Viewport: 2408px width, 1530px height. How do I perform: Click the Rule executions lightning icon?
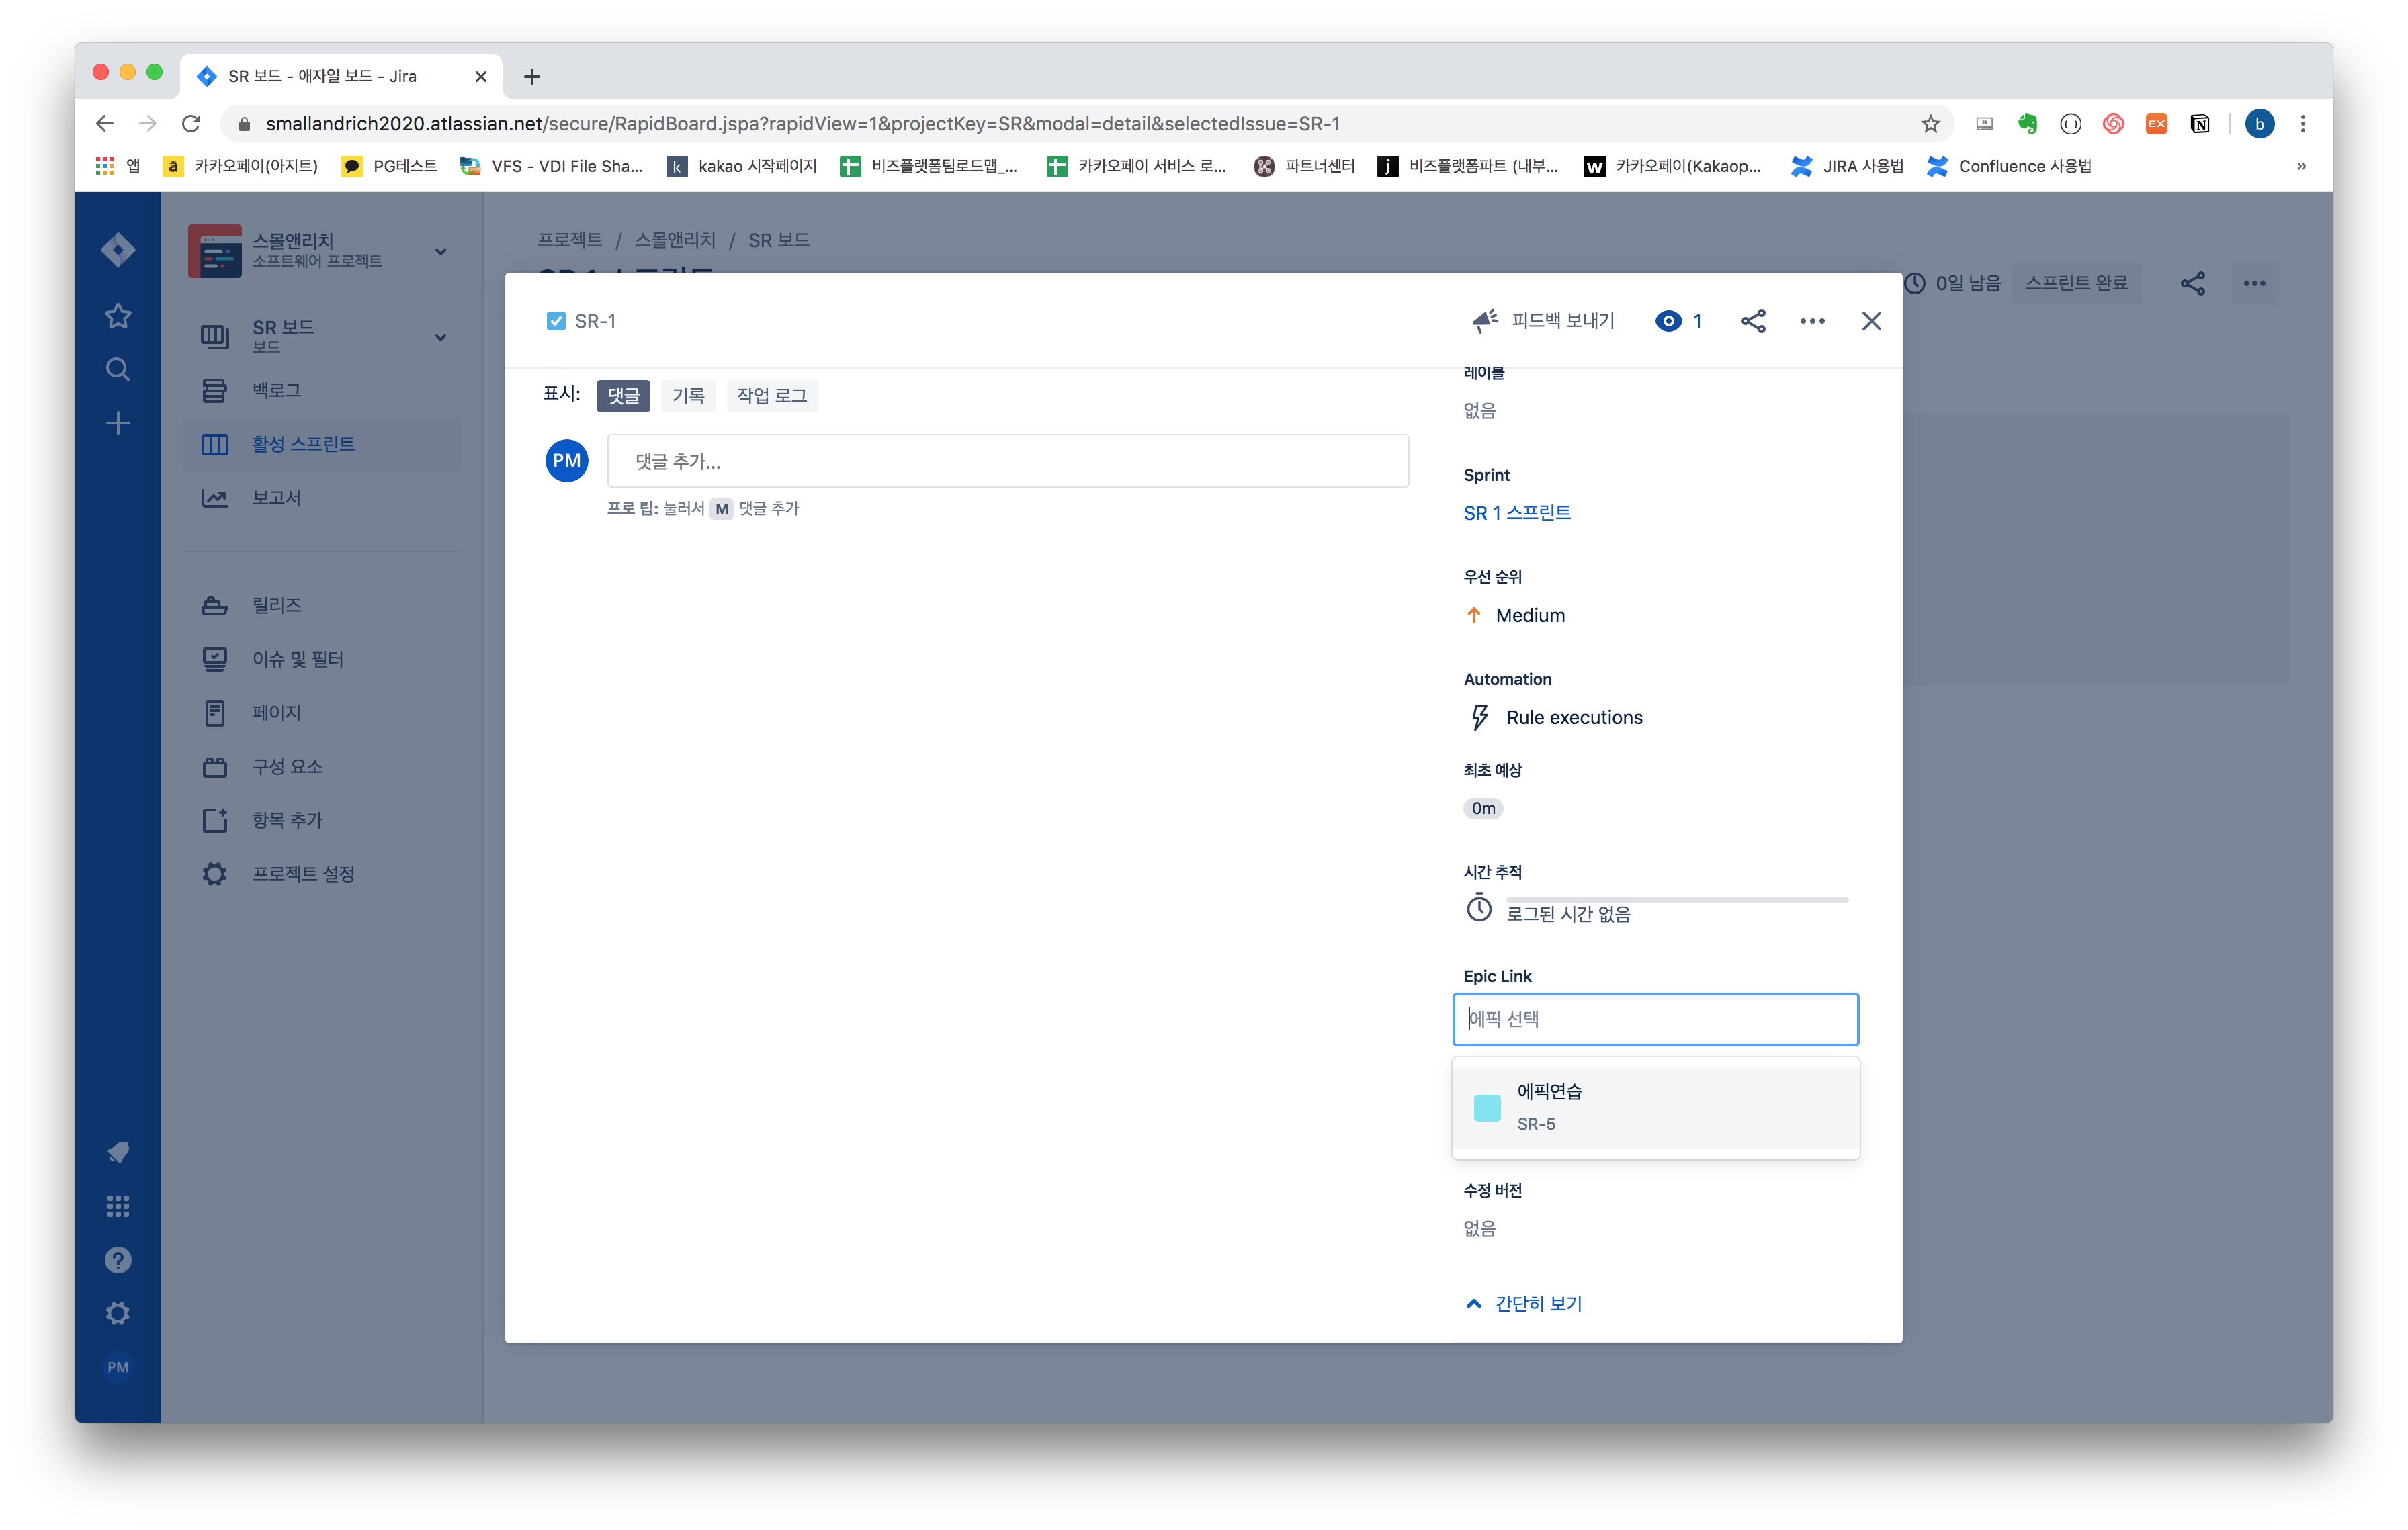point(1480,717)
